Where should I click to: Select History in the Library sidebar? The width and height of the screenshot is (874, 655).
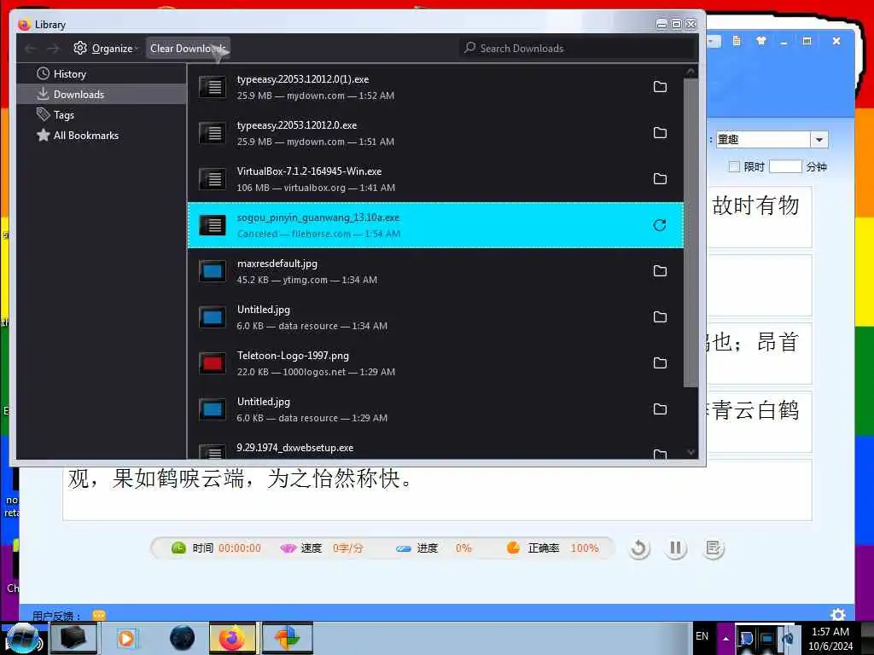point(102,74)
